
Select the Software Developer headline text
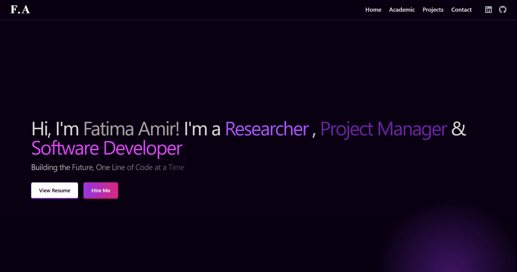[x=107, y=148]
